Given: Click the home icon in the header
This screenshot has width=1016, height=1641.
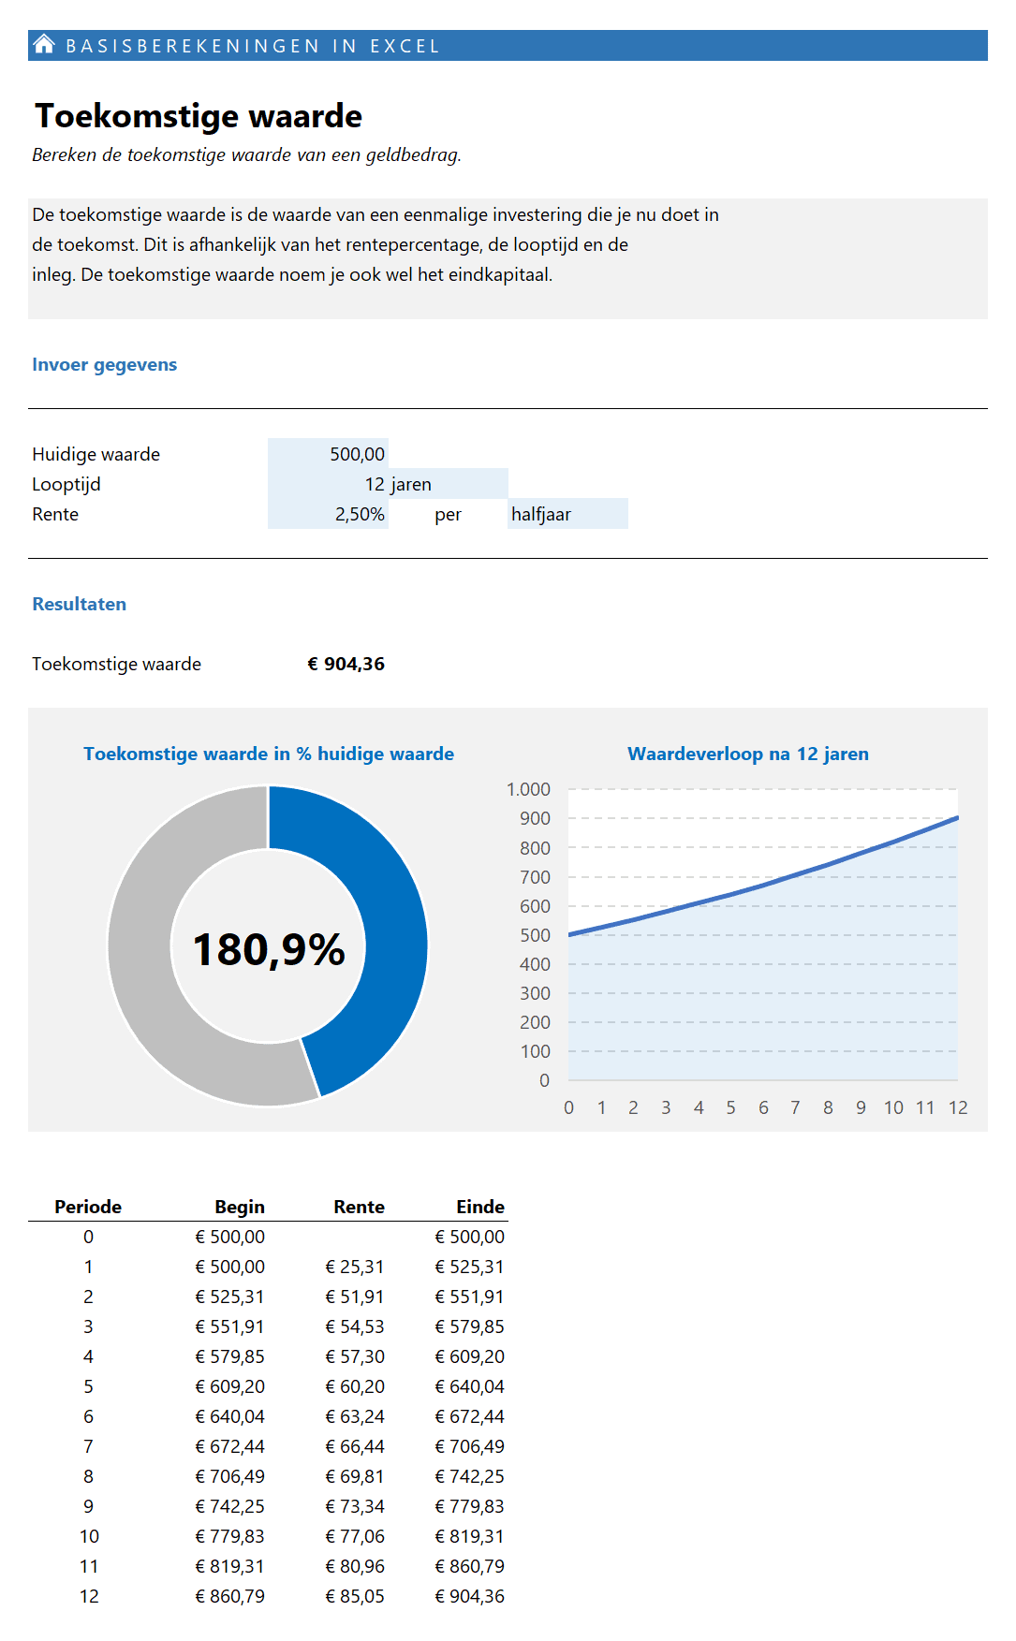Looking at the screenshot, I should point(44,45).
